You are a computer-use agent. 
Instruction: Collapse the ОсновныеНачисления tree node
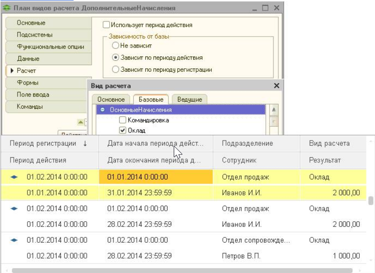click(103, 110)
